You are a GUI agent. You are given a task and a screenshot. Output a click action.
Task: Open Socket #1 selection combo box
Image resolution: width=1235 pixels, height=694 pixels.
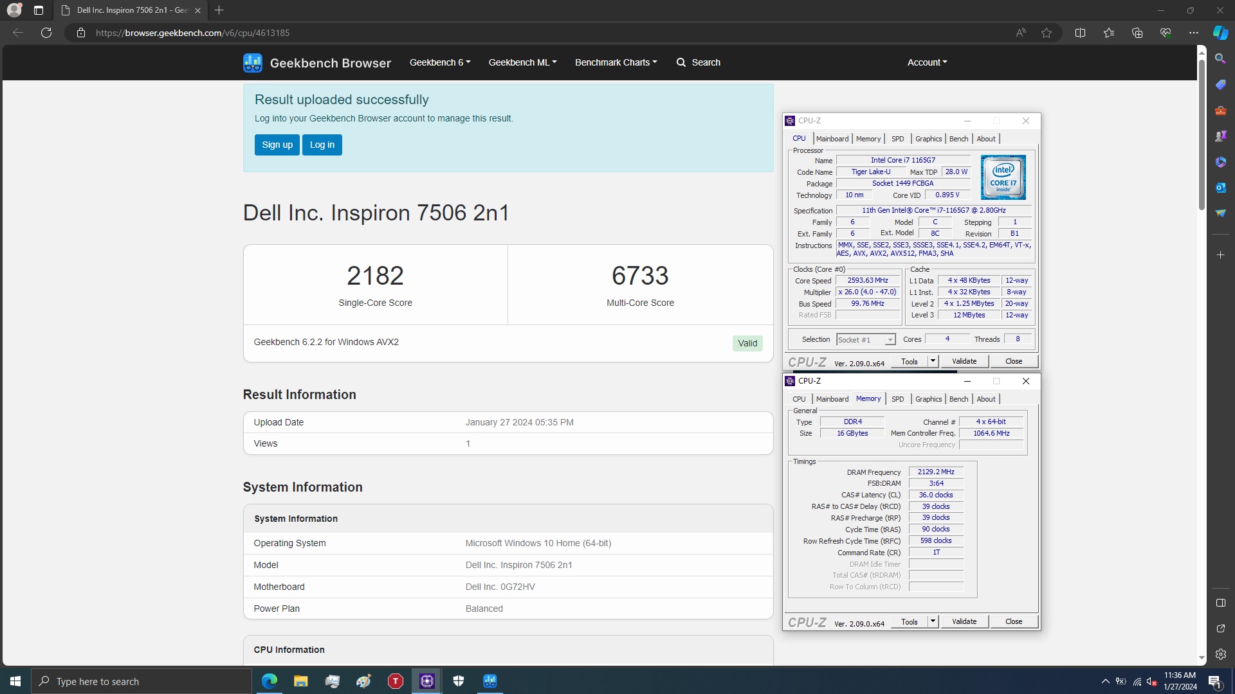coord(866,339)
